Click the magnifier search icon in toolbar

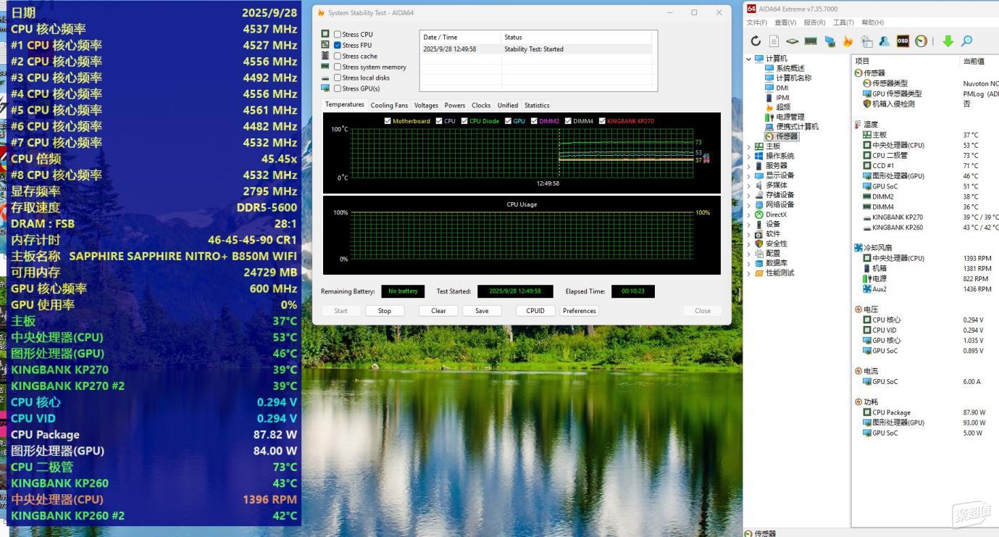(x=966, y=41)
